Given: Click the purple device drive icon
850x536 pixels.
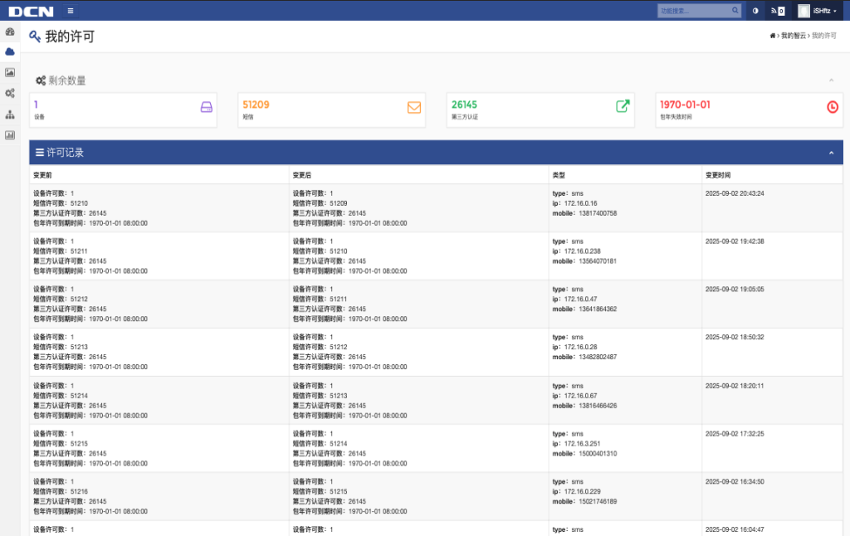Looking at the screenshot, I should [207, 107].
